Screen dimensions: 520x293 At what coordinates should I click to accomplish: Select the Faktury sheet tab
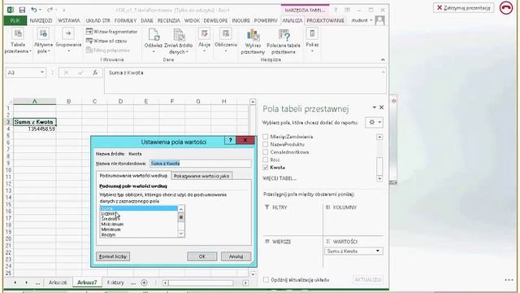pyautogui.click(x=115, y=282)
